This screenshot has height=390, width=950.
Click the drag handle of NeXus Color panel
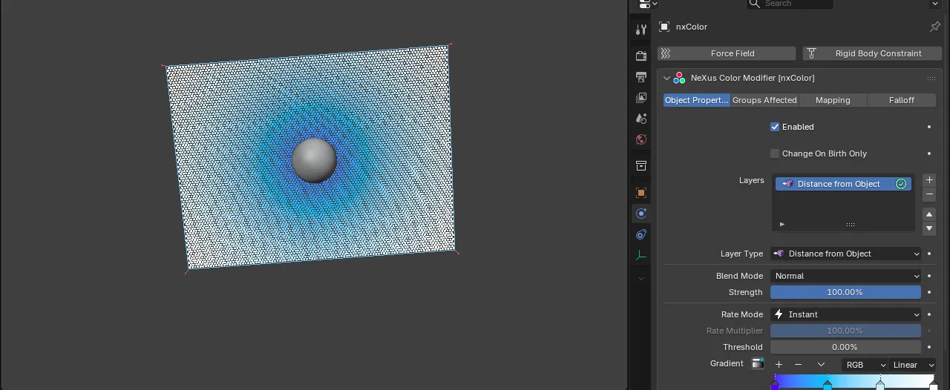pyautogui.click(x=930, y=78)
